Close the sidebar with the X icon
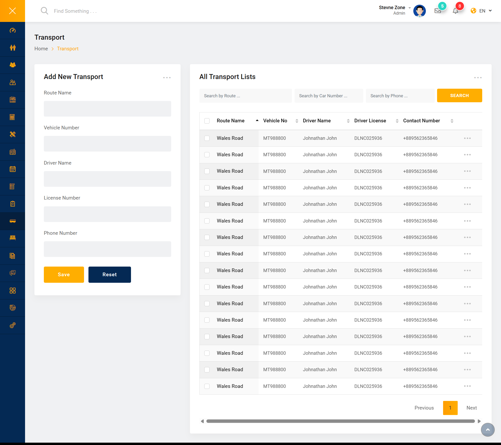The image size is (501, 445). coord(13,11)
